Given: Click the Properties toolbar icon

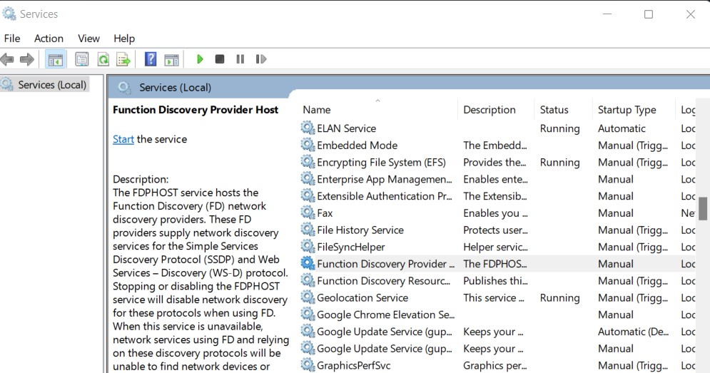Looking at the screenshot, I should 82,59.
